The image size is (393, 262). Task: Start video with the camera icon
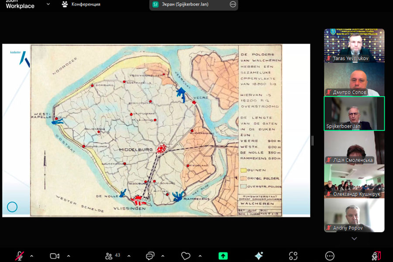[55, 256]
